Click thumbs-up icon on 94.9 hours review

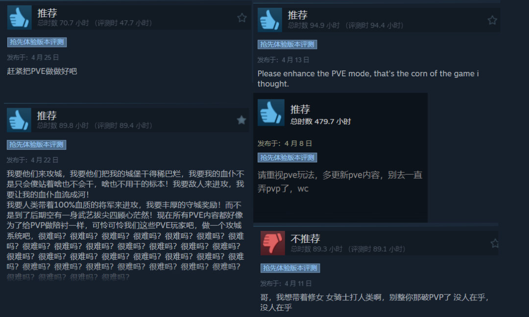tap(269, 20)
